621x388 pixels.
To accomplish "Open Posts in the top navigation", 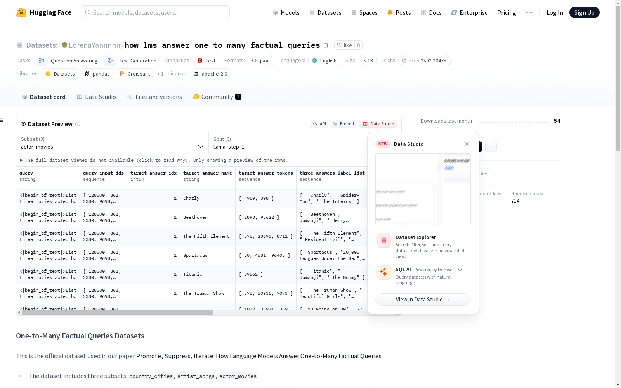I will point(399,12).
